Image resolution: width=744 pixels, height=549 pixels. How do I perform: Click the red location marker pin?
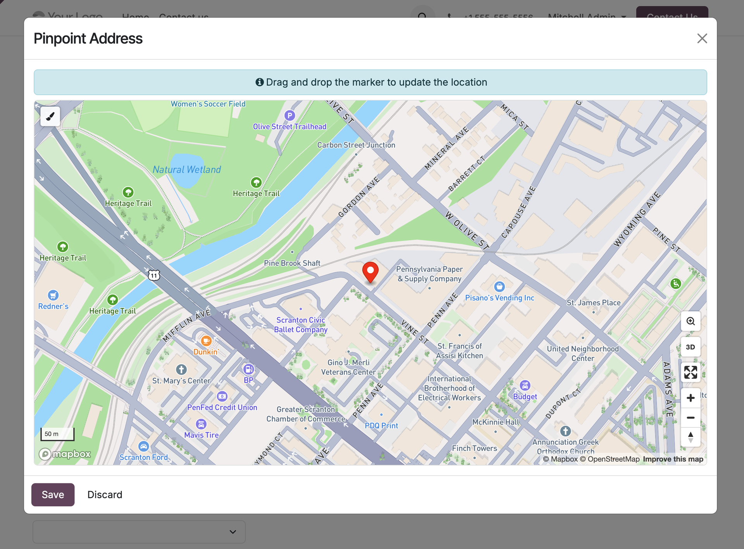point(370,273)
